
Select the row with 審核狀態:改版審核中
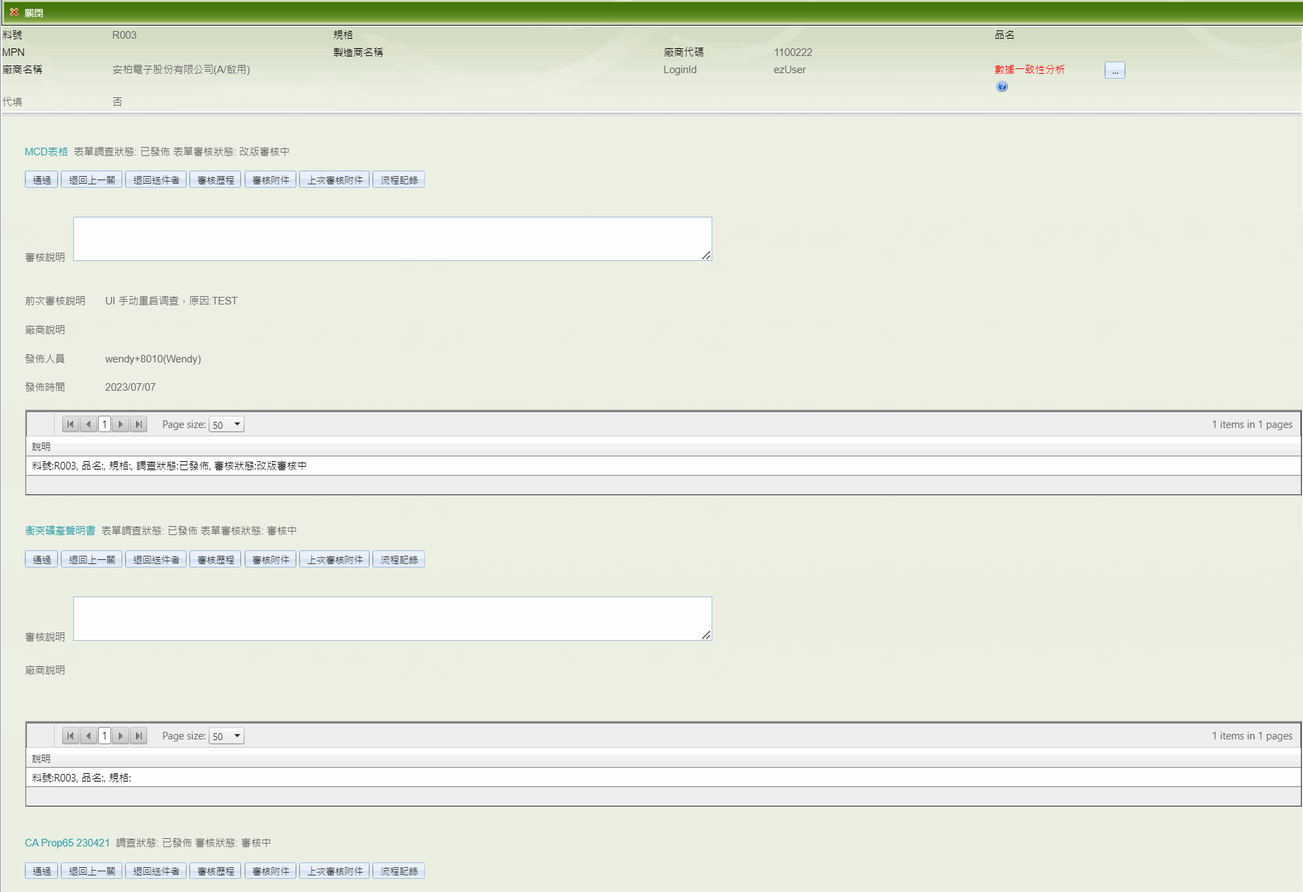(x=663, y=465)
